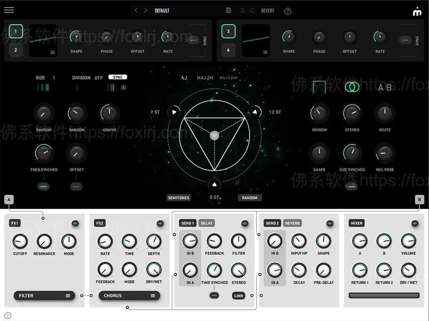Select the MAJ 2M chord preset
The height and width of the screenshot is (321, 429).
point(205,78)
